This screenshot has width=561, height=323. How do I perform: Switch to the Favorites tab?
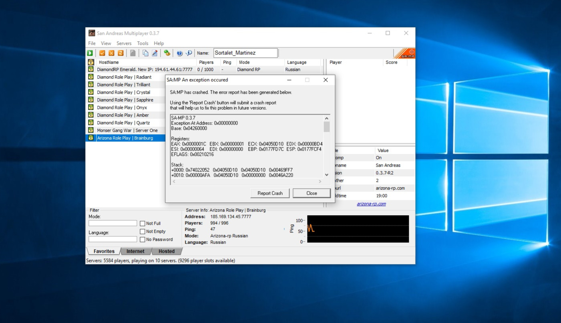(x=104, y=251)
